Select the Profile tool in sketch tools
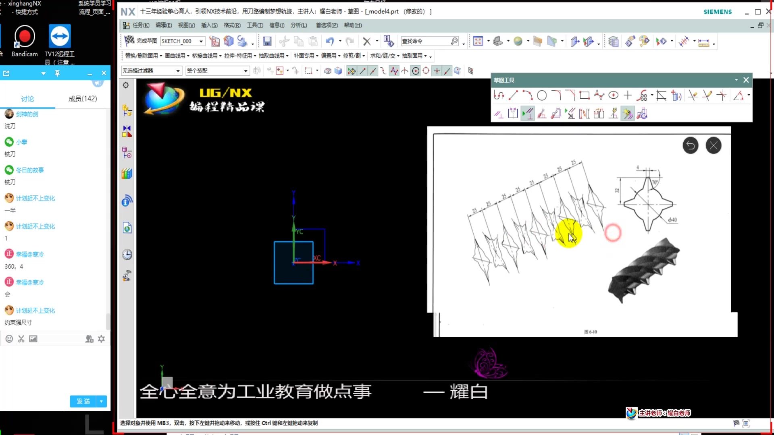The height and width of the screenshot is (435, 774). [x=499, y=95]
